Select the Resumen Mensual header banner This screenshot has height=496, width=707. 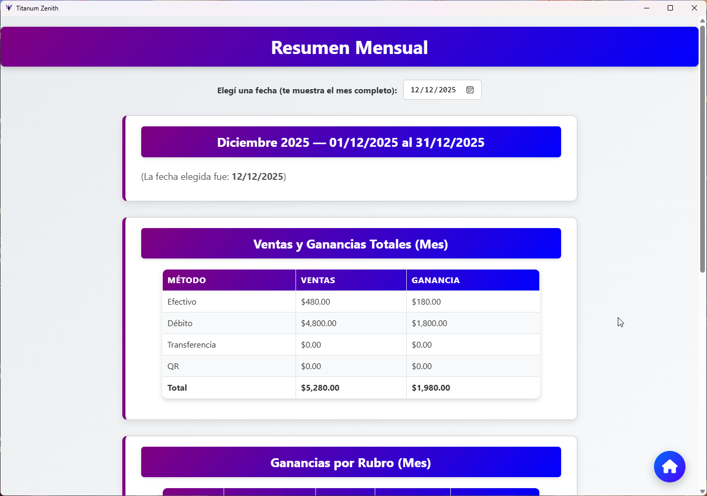[x=350, y=47]
